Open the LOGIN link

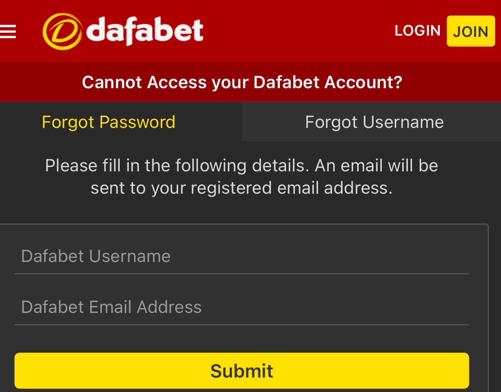pyautogui.click(x=417, y=31)
